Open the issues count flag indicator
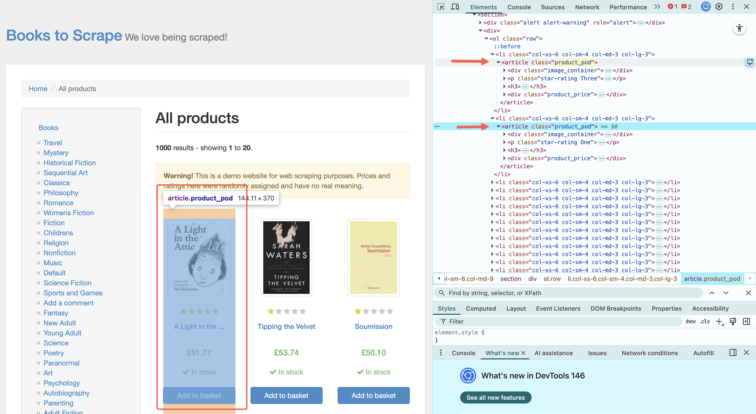The width and height of the screenshot is (756, 414). pos(686,7)
